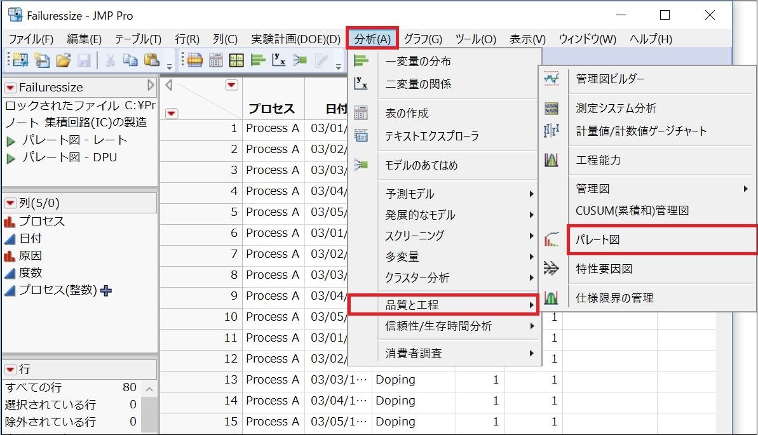Click the パレート図 submenu icon
The width and height of the screenshot is (758, 435).
tap(552, 239)
